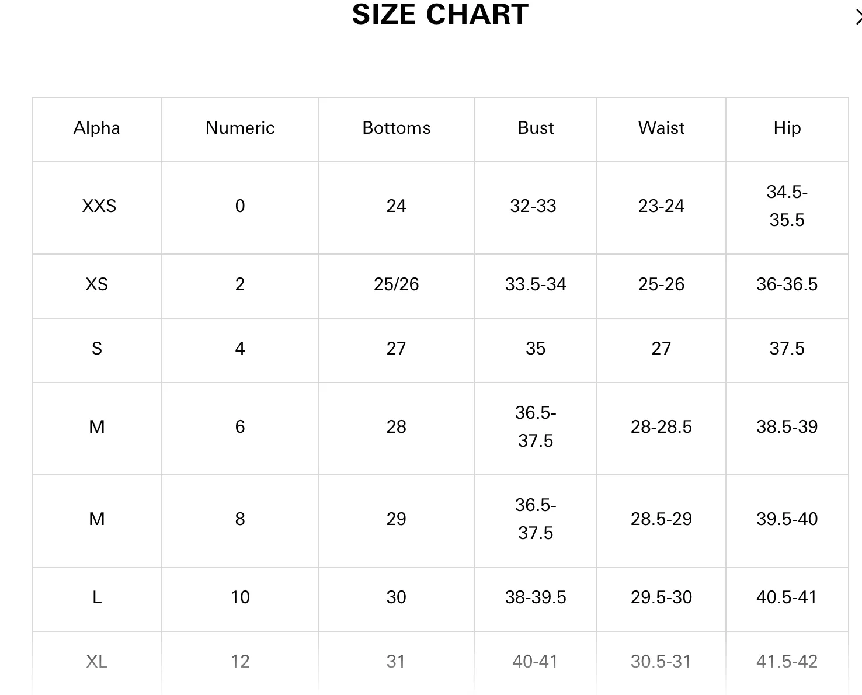Click the XS alpha size cell
This screenshot has height=695, width=862.
(x=97, y=284)
